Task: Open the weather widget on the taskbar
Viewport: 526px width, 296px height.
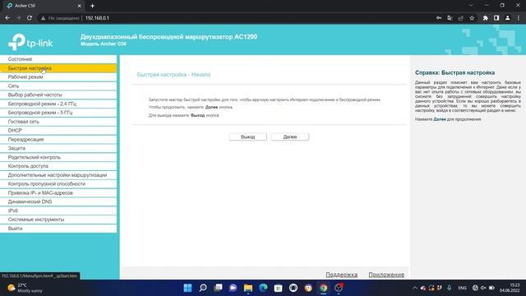Action: 25,288
